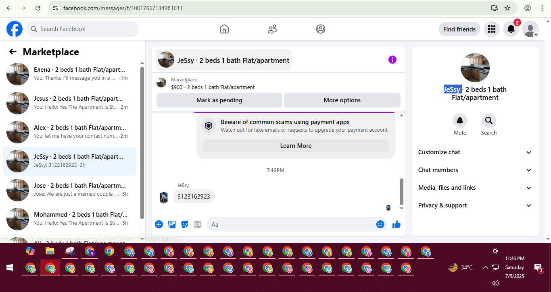Image resolution: width=551 pixels, height=292 pixels.
Task: Open the volume speaker icon in tray
Action: (495, 283)
